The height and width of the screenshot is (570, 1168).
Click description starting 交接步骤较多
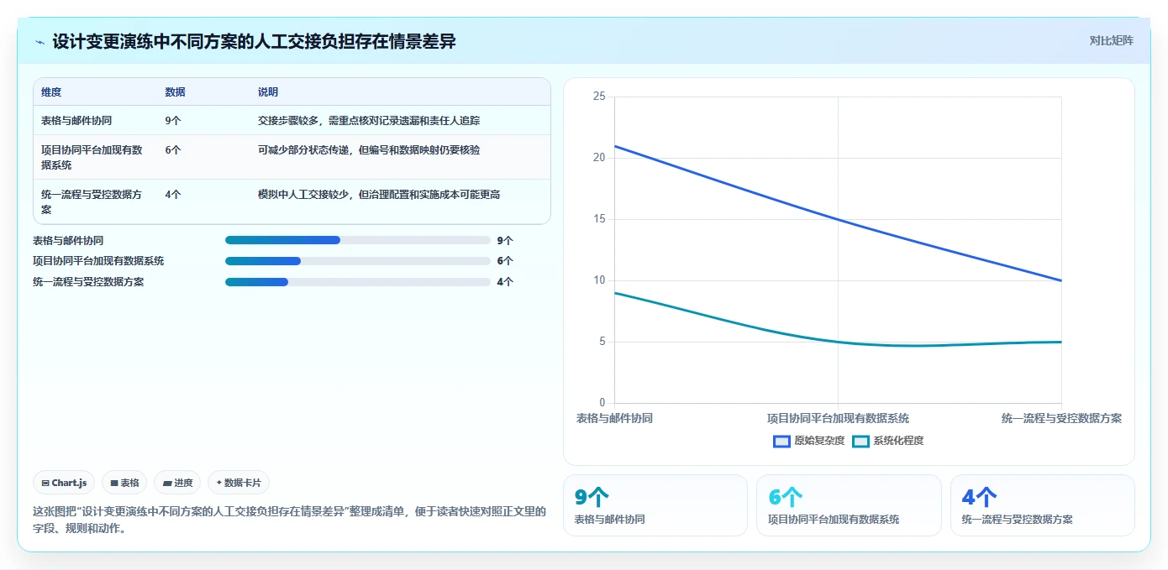369,121
